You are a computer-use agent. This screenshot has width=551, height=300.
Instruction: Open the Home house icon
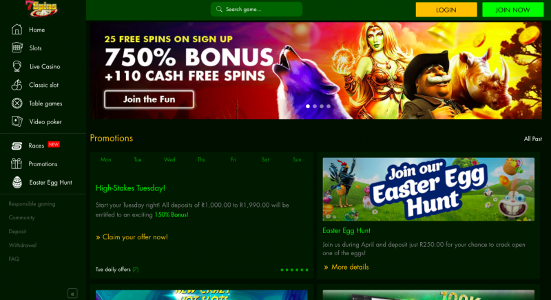pos(17,30)
